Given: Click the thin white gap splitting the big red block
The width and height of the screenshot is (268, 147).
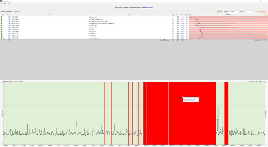Looking at the screenshot, I should click(x=168, y=113).
